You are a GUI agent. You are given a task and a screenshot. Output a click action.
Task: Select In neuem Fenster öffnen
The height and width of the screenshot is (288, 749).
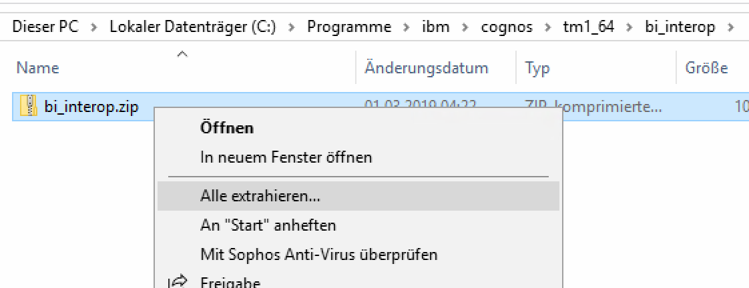tap(286, 158)
